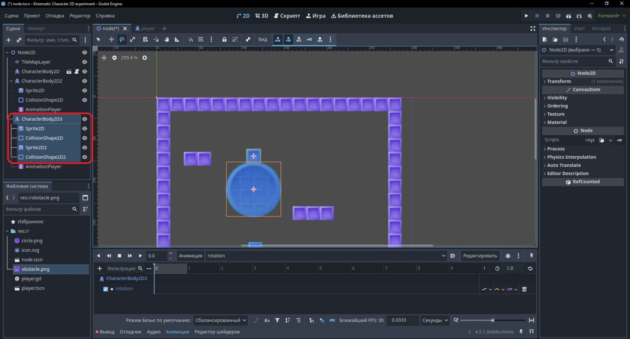Activate the Scale Mode tool
Screen dimensions: 630x339
[132, 39]
